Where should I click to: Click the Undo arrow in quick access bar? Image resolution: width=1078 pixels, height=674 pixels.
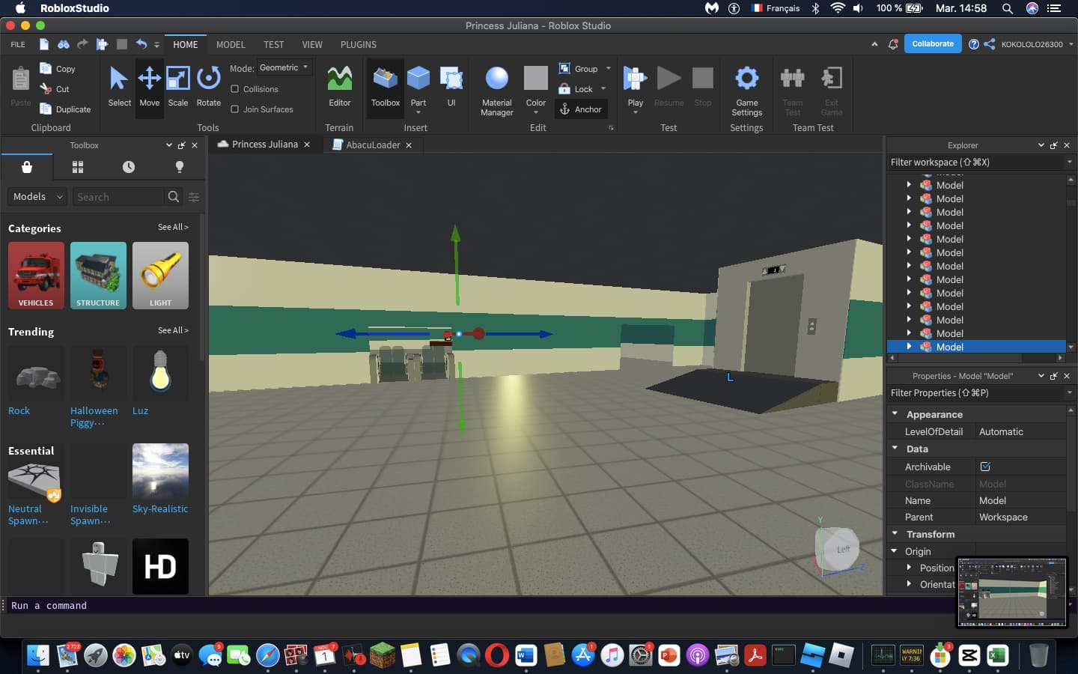coord(141,44)
